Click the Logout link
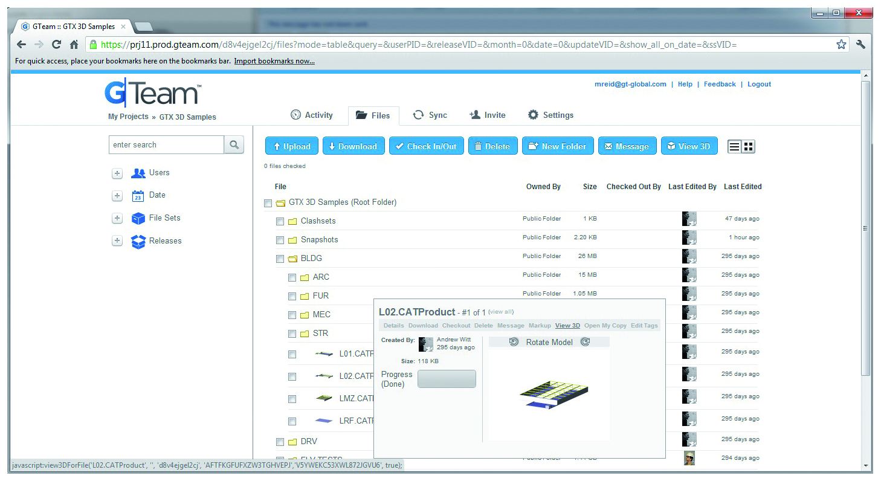 click(x=760, y=85)
